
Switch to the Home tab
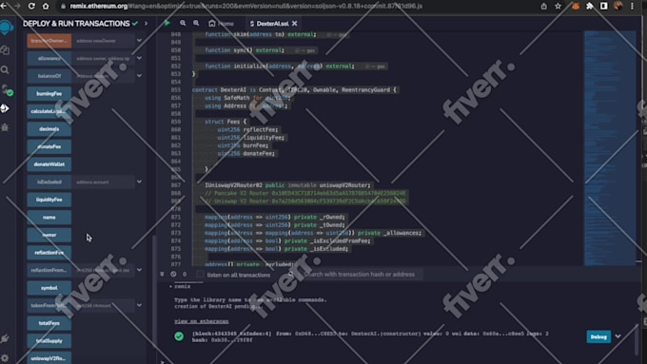click(222, 24)
